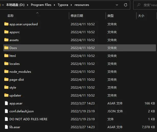Click the style folder icon
This screenshot has width=157, height=132.
click(6, 87)
